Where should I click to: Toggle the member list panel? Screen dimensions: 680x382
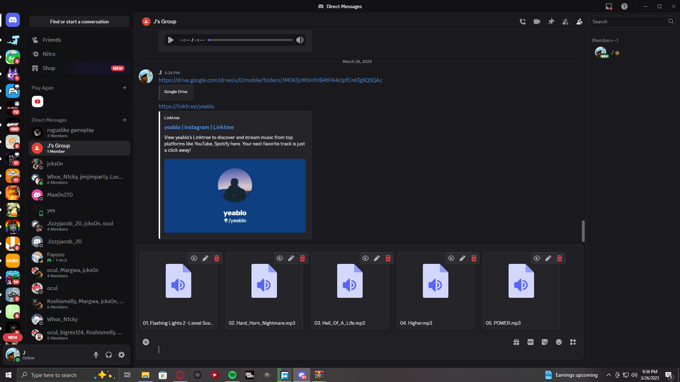click(579, 22)
